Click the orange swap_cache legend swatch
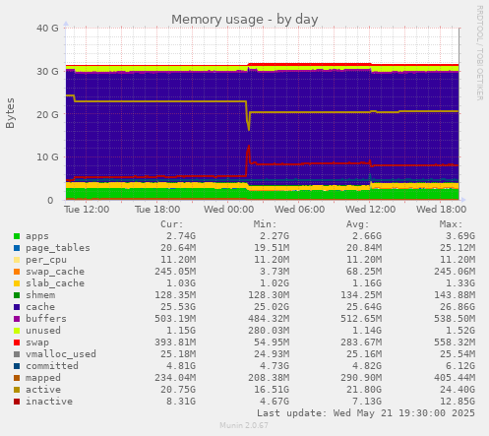Screen dimensions: 489x436 pyautogui.click(x=17, y=272)
